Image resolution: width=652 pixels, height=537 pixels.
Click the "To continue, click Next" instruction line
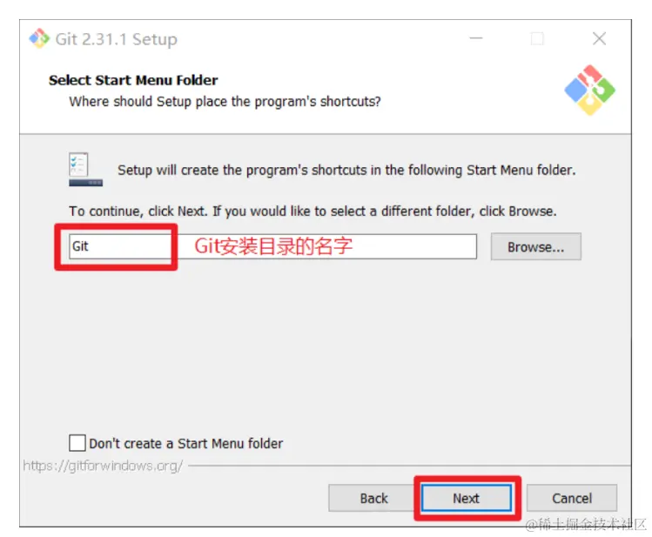coord(313,211)
